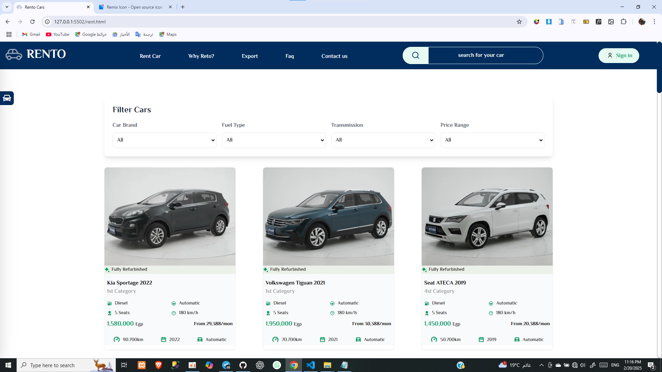The width and height of the screenshot is (662, 372).
Task: Bookmark this page with star icon
Action: click(x=519, y=22)
